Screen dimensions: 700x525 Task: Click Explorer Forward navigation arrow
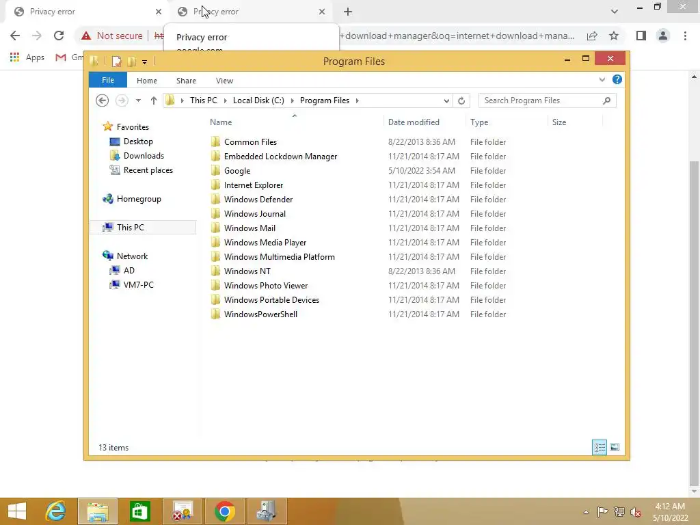pyautogui.click(x=122, y=100)
